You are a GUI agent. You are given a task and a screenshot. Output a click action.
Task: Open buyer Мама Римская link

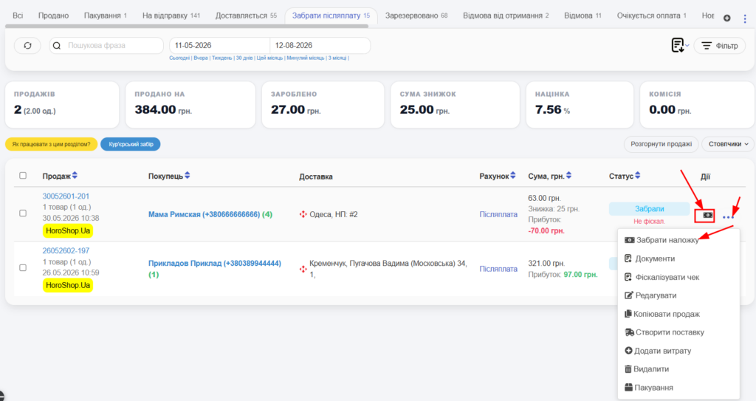[x=205, y=214]
